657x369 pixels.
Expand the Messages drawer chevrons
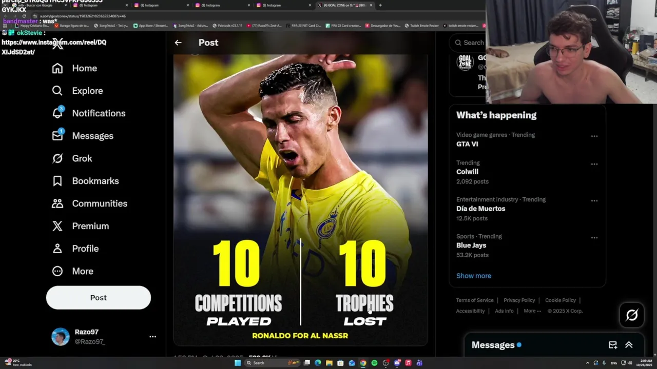tap(629, 345)
